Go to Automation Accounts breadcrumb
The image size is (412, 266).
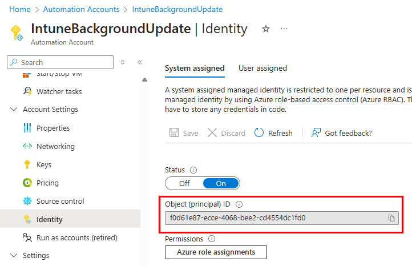coord(82,10)
